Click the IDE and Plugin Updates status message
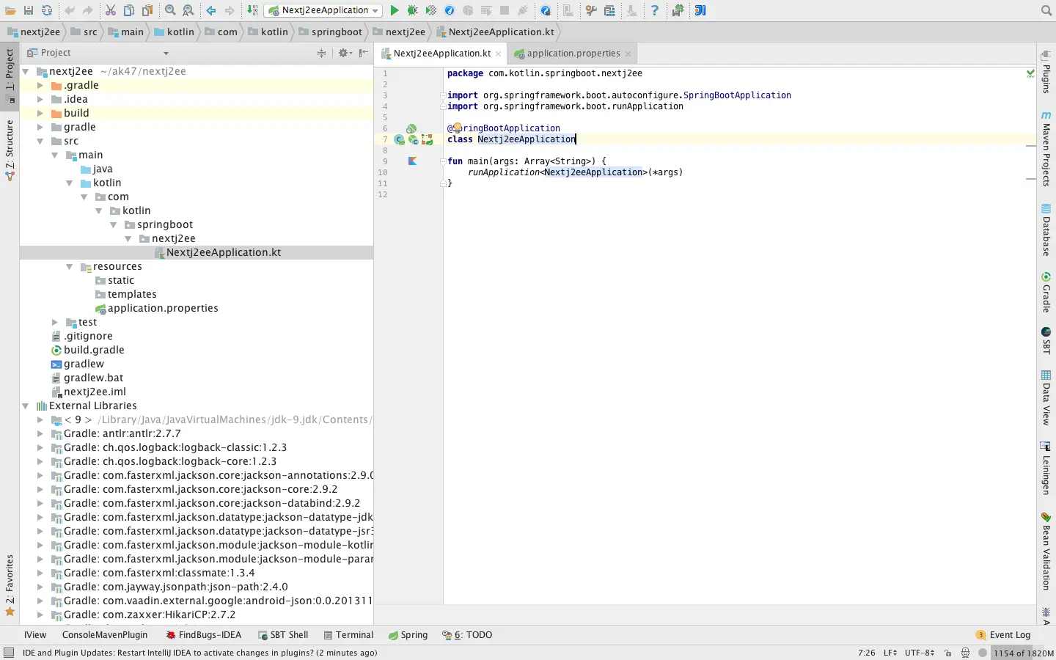 (x=200, y=653)
